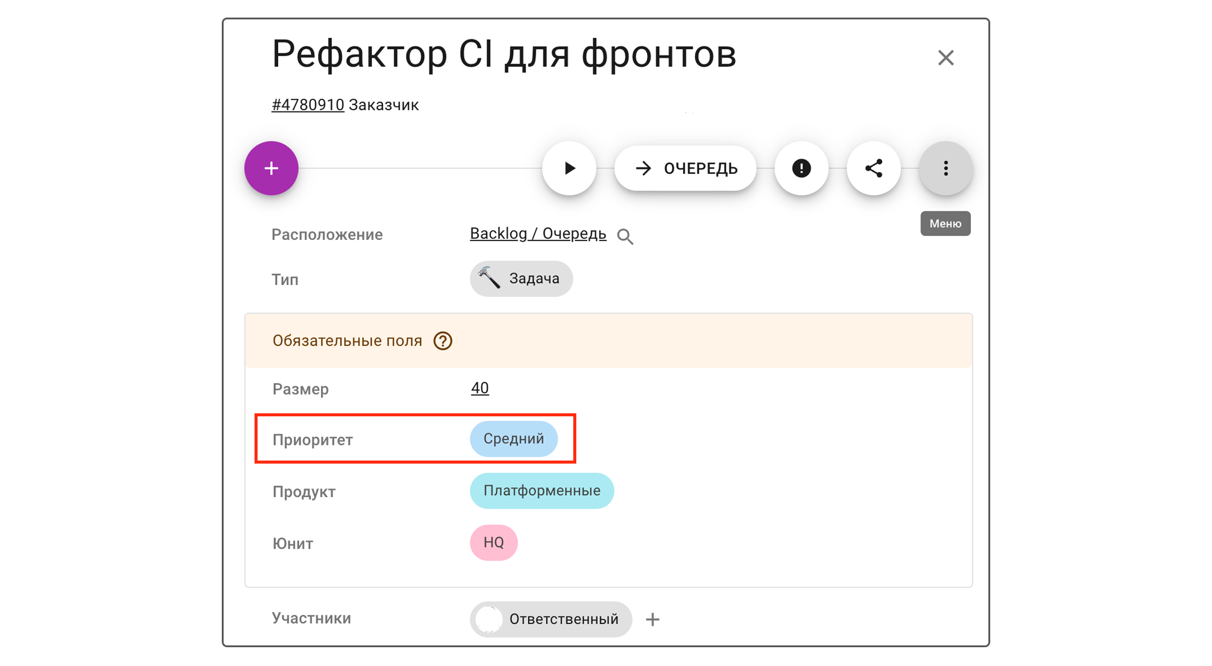Click the Приоритет field label
Screen dimensions: 1212x666
point(313,440)
